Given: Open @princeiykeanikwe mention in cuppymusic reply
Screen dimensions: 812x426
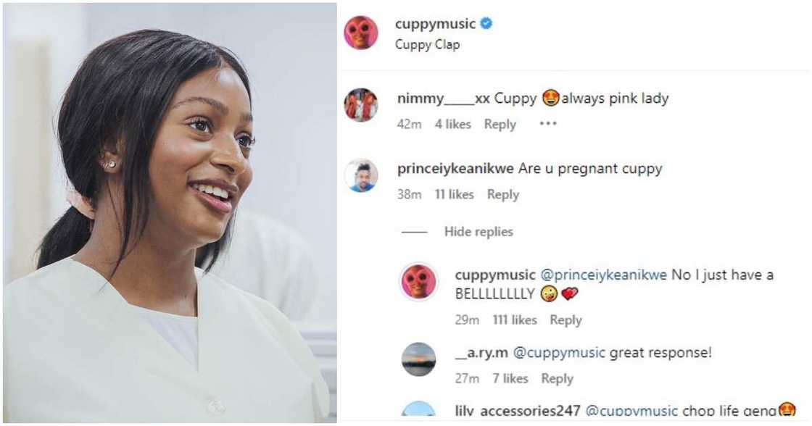Looking at the screenshot, I should [x=604, y=275].
